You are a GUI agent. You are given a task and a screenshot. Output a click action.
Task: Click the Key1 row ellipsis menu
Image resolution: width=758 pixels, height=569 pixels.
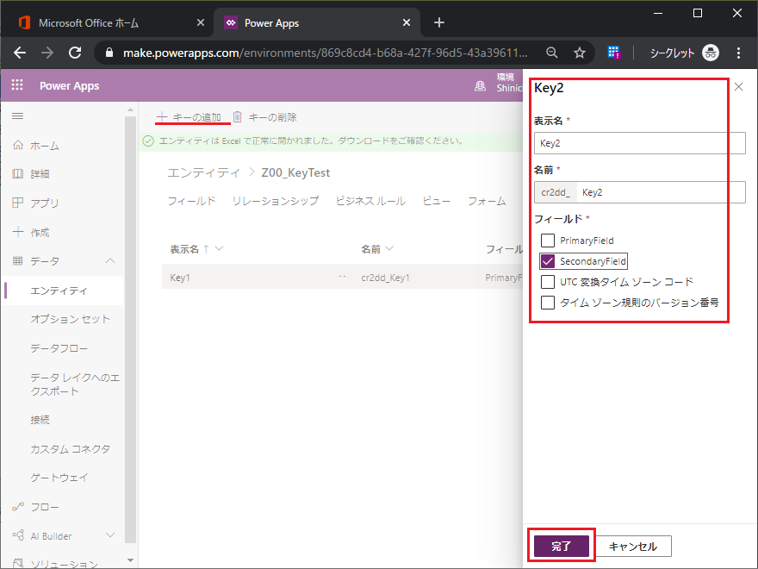[342, 277]
